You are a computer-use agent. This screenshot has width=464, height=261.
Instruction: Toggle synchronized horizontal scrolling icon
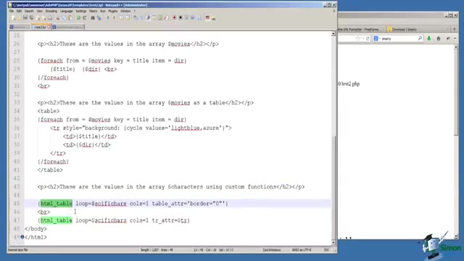128,18
